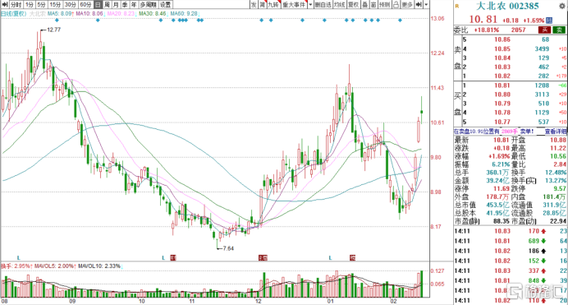Click the 跌停 9.57 limit-down value
Image resolution: width=568 pixels, height=305 pixels.
pos(560,188)
